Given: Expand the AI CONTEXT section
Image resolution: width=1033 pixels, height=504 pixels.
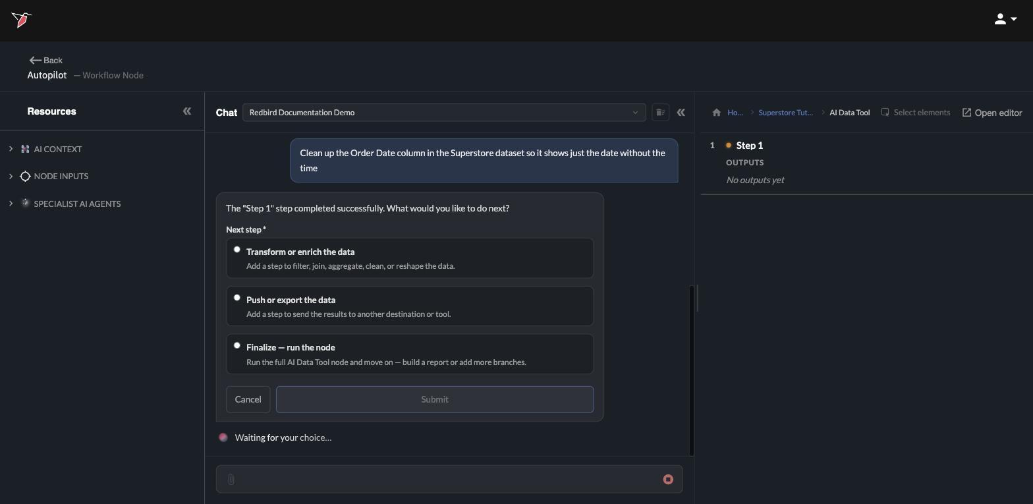Looking at the screenshot, I should click(x=11, y=149).
